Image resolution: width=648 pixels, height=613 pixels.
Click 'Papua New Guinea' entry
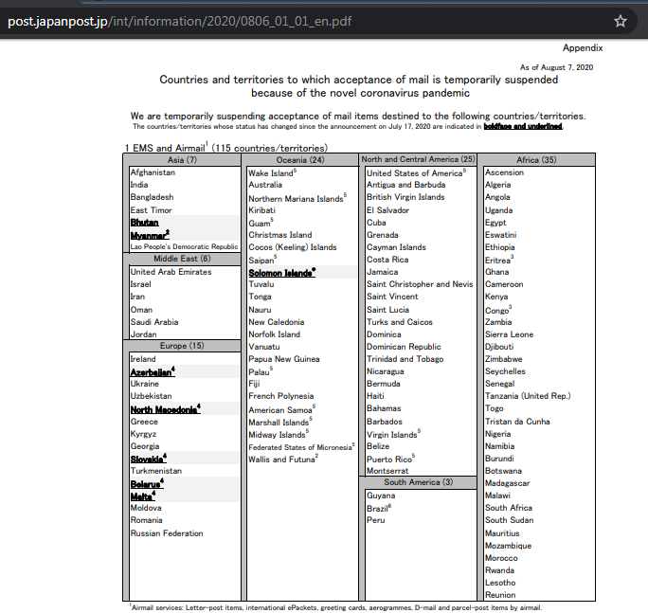coord(284,359)
